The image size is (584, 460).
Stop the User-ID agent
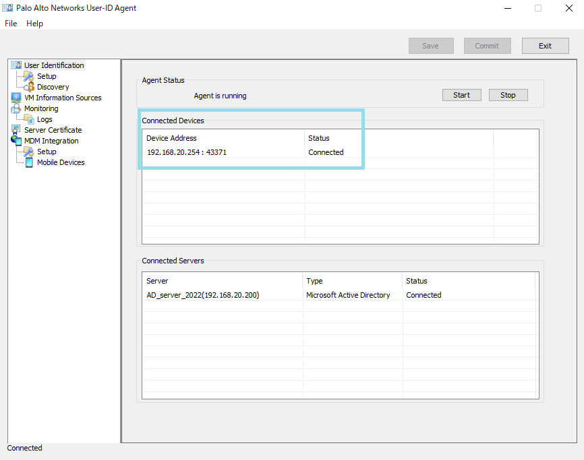[508, 95]
